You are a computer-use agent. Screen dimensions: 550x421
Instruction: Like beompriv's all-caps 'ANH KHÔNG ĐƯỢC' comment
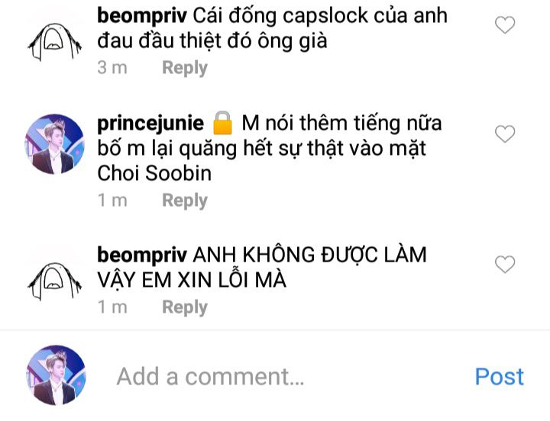click(x=505, y=264)
